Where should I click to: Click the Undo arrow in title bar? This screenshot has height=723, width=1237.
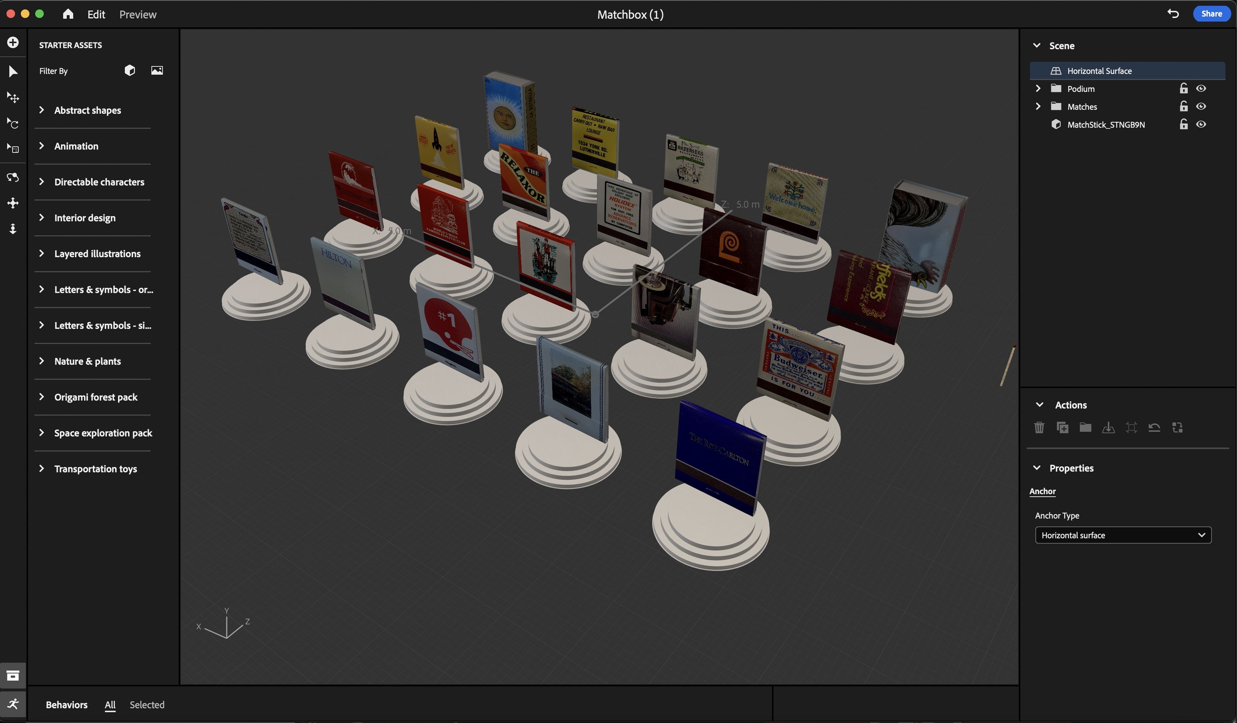[1173, 13]
